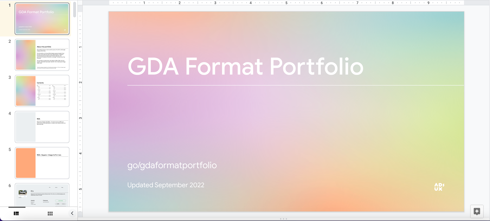Open the Explore assistant button
This screenshot has width=490, height=221.
pos(477,211)
